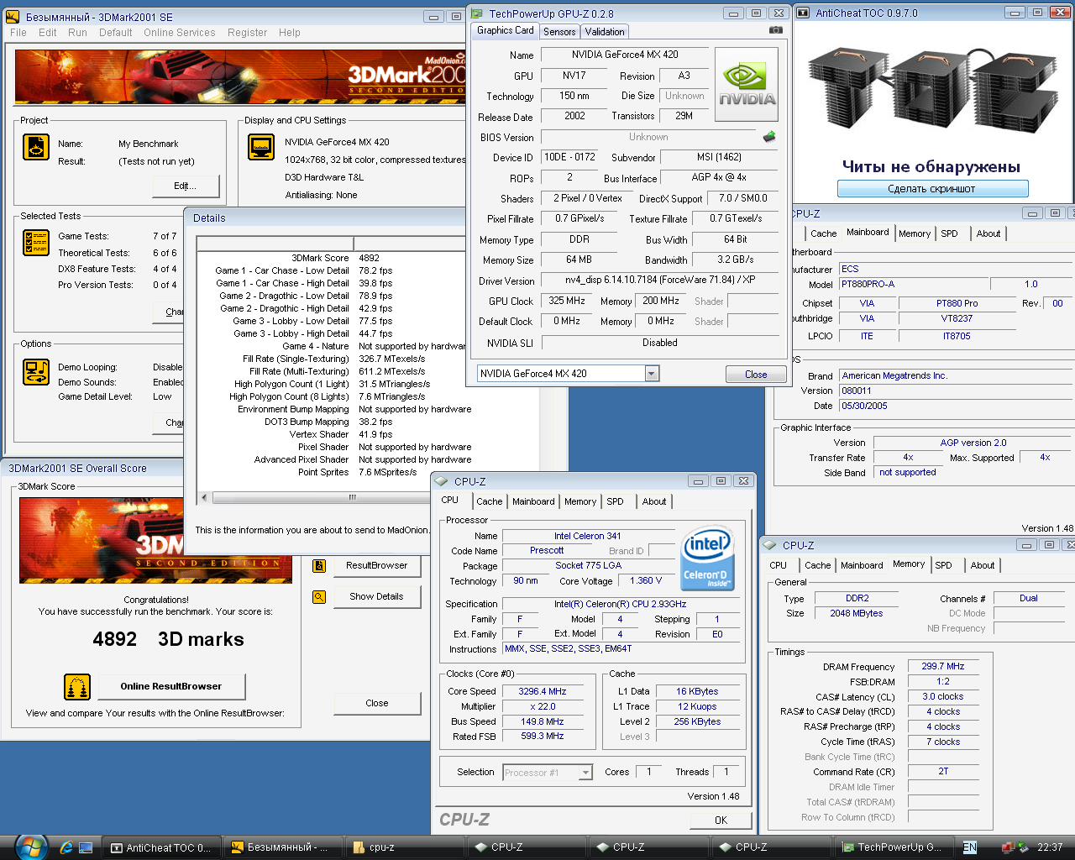Click the DRAM Frequency value '299.7 MHz'

(x=943, y=666)
